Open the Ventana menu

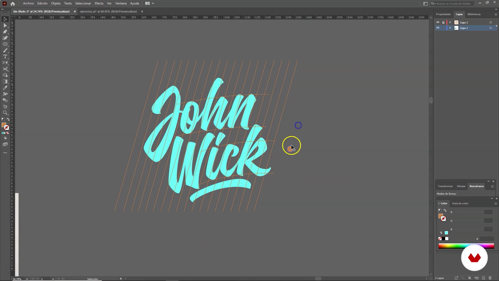point(121,3)
